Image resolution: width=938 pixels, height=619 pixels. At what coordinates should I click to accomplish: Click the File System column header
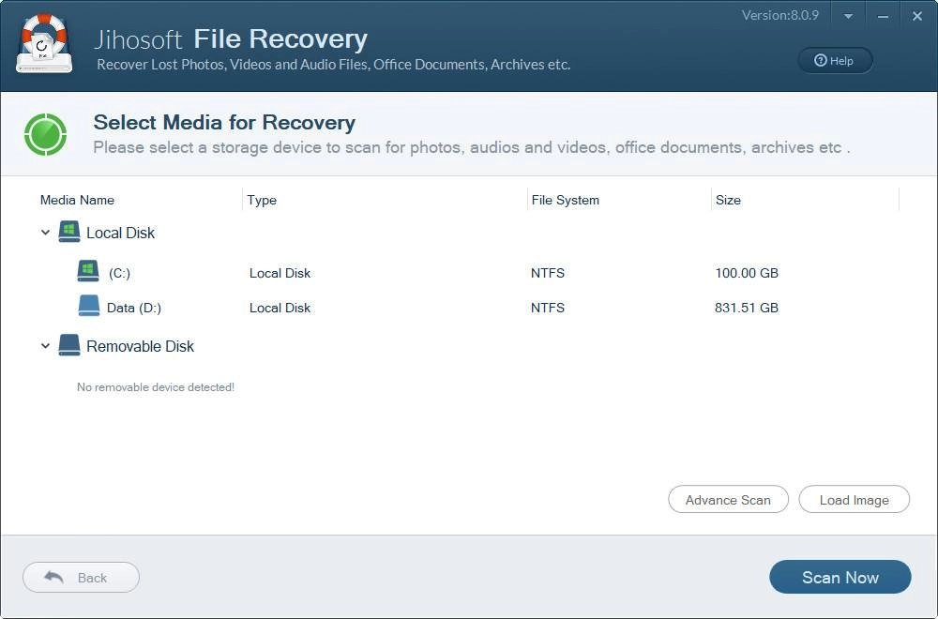coord(566,200)
